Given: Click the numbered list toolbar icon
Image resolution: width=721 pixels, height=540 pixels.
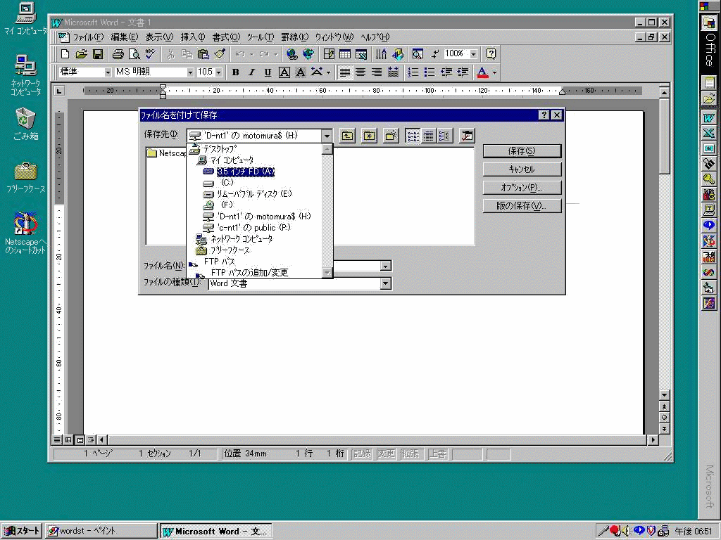Looking at the screenshot, I should 413,72.
